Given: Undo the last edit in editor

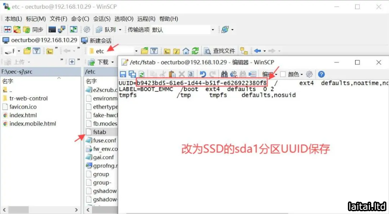Looking at the screenshot, I should point(203,74).
